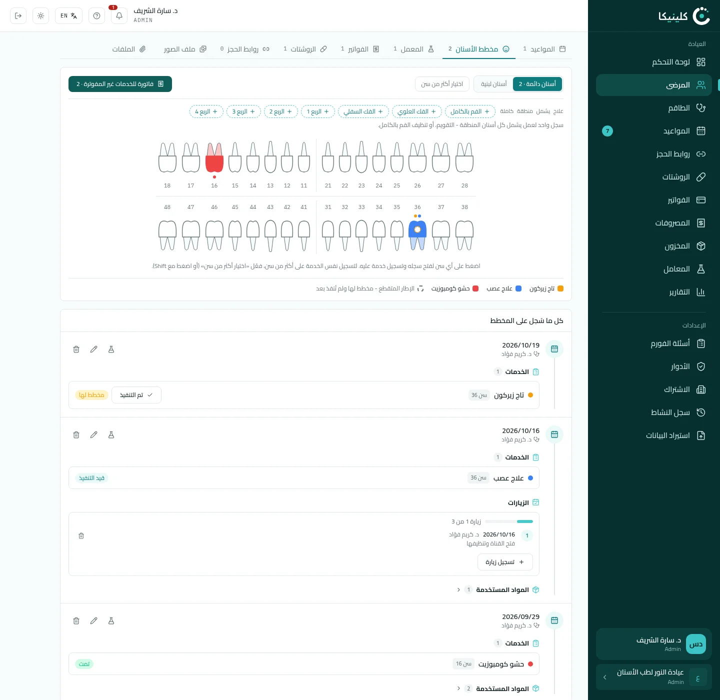Open lab order flask icon for 2026/10/19

(x=111, y=349)
